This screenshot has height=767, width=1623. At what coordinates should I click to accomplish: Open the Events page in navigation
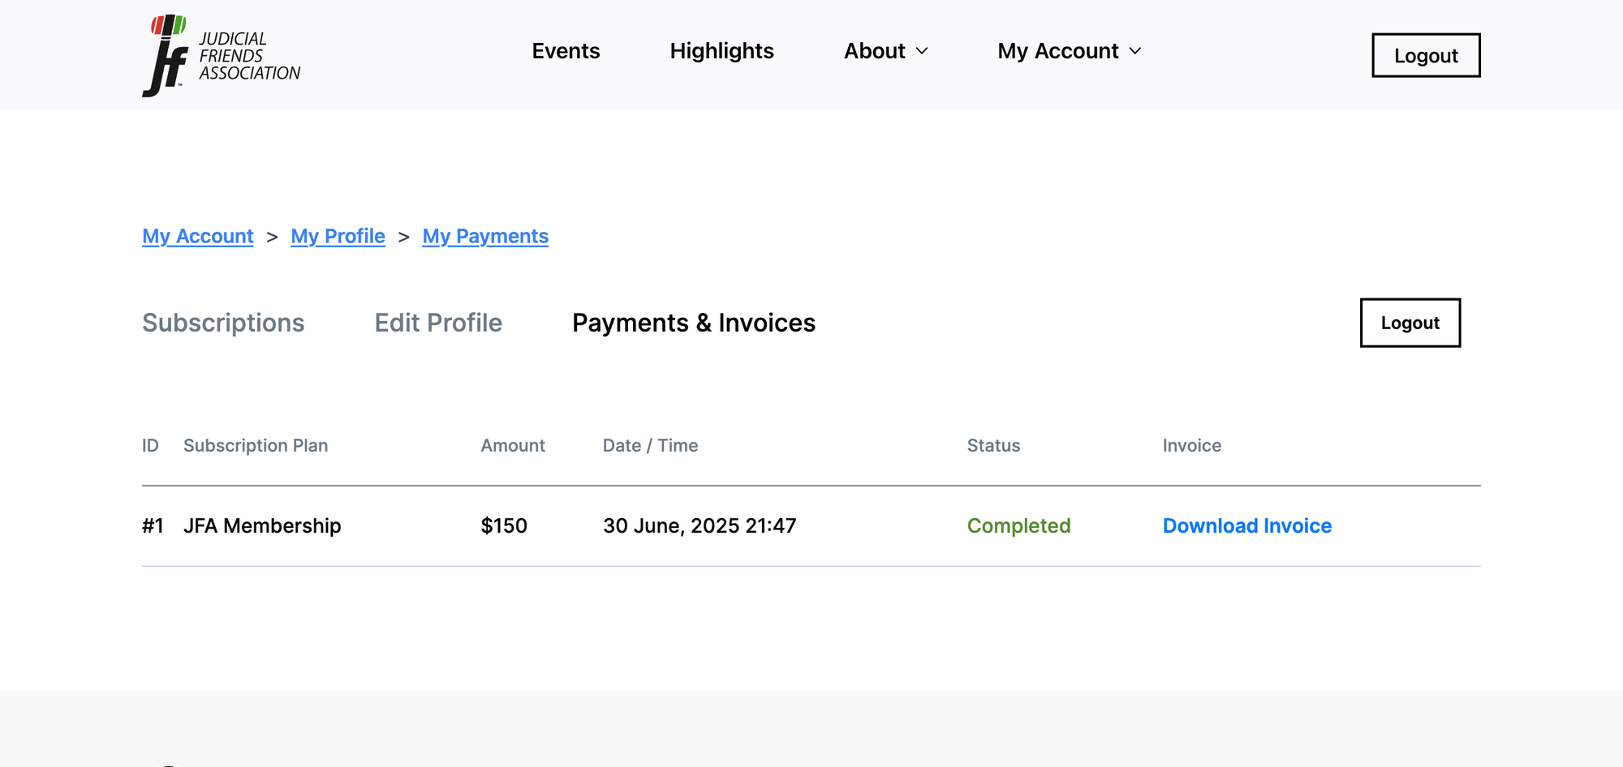click(566, 51)
